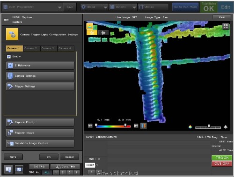
Task: Click the left range shift arrows icon
Action: tap(90, 126)
